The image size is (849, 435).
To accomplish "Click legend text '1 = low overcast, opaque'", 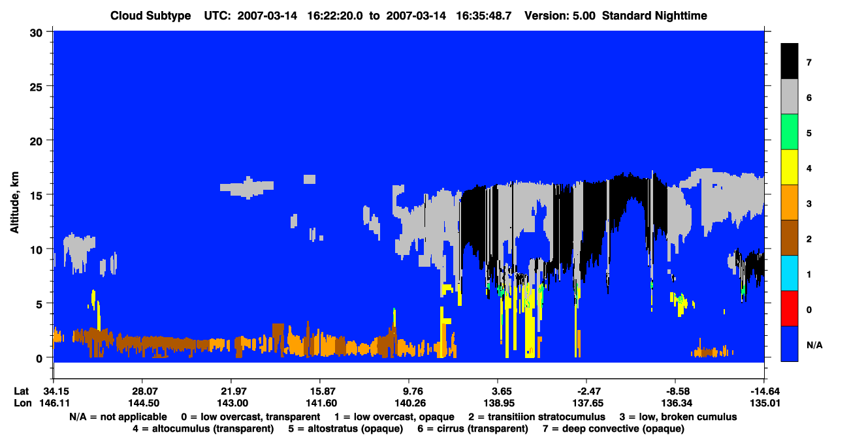I will [394, 416].
